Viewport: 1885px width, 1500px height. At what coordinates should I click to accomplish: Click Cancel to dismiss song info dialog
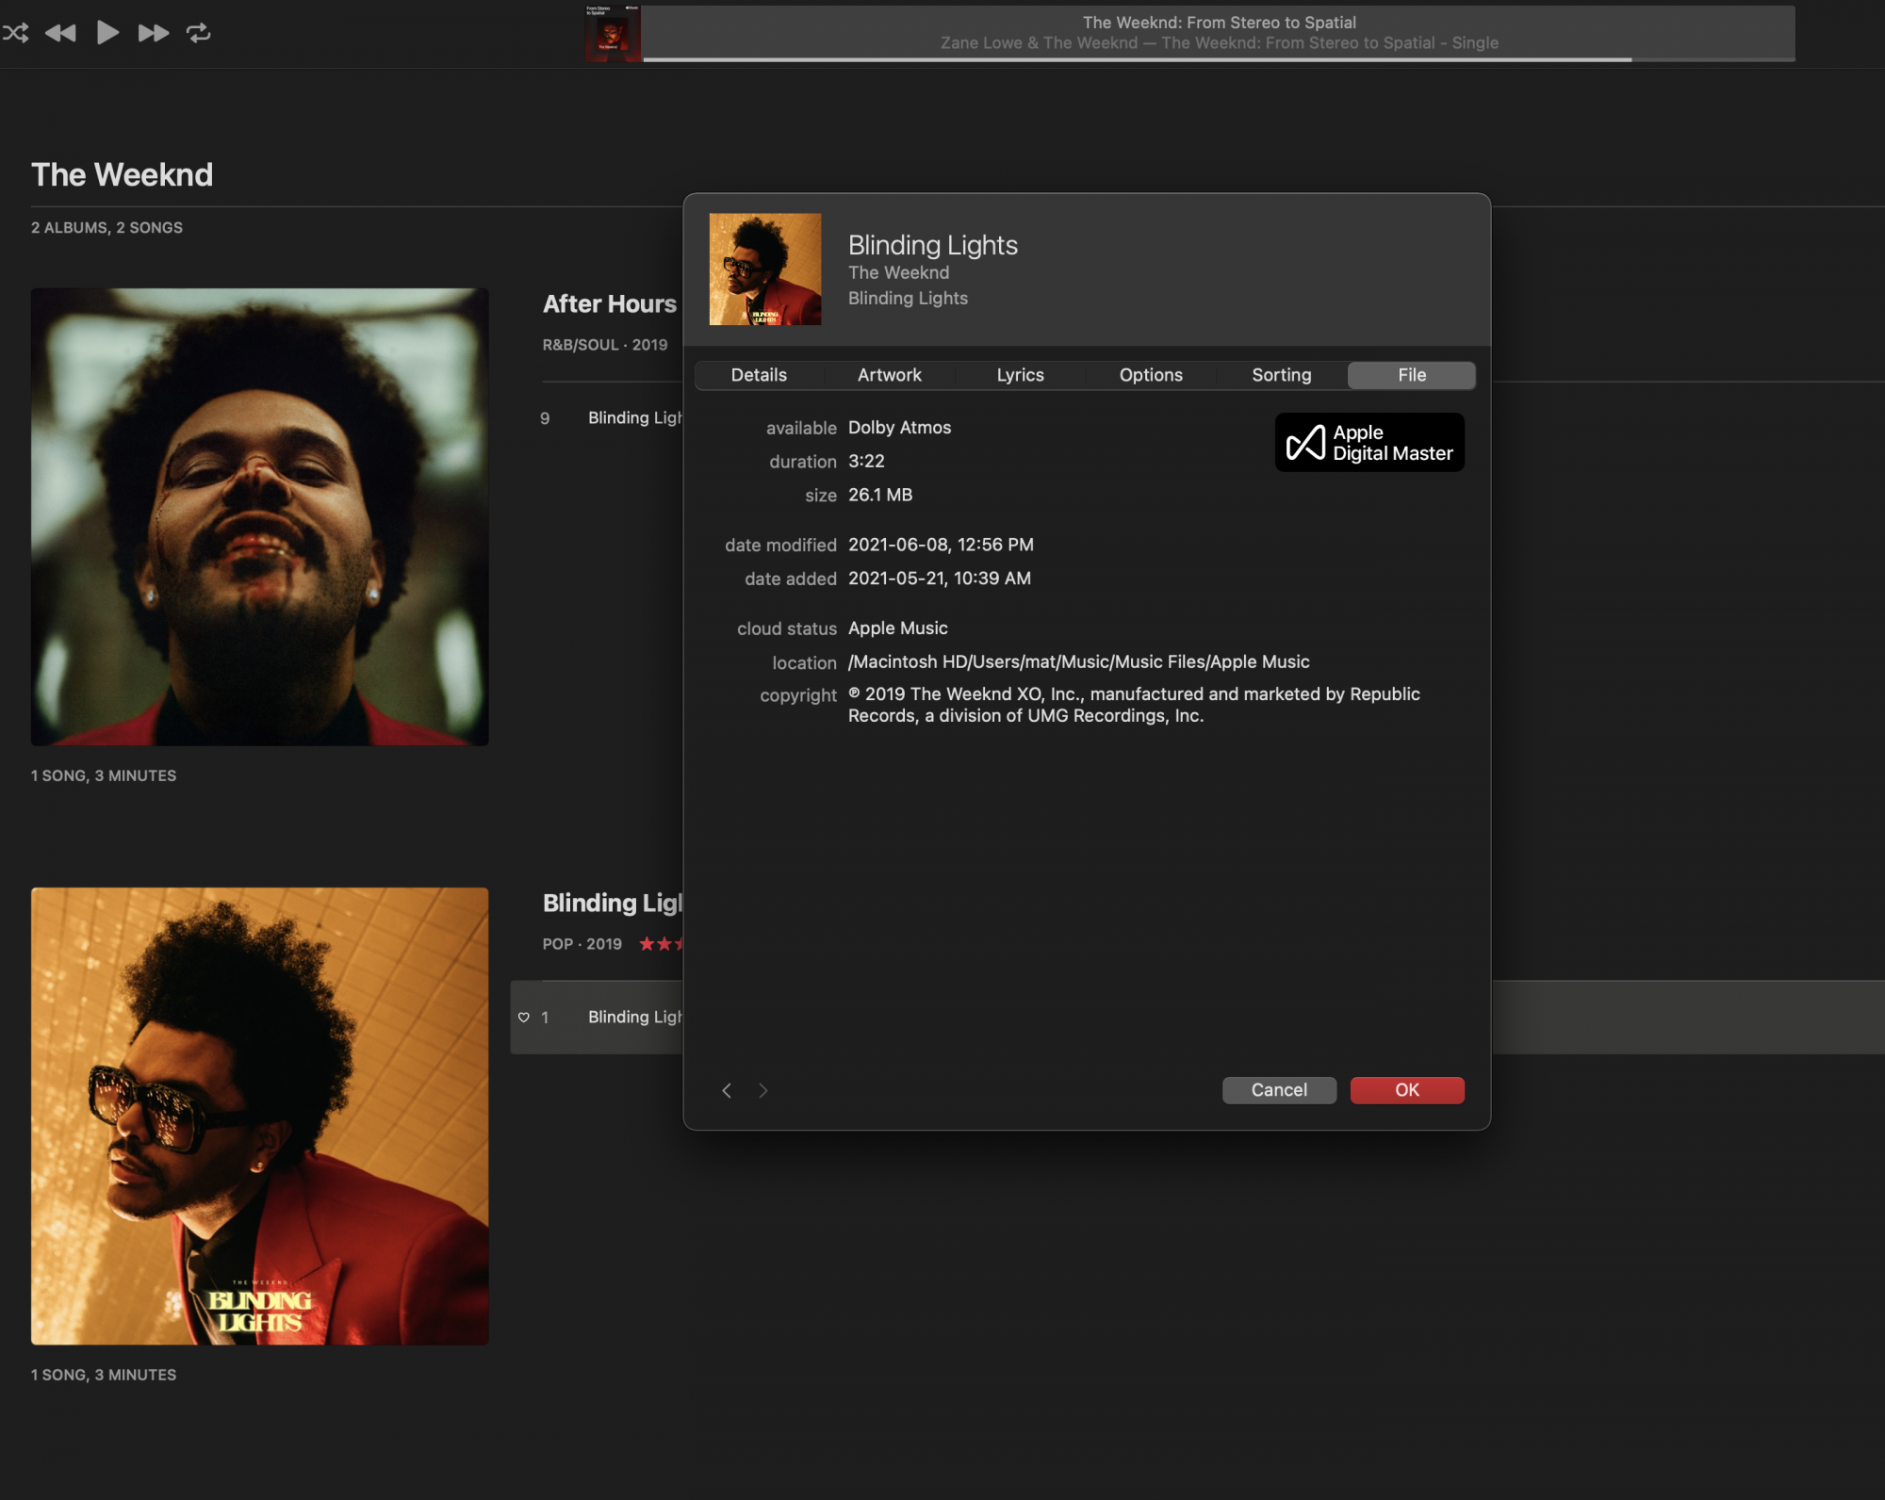click(1277, 1088)
